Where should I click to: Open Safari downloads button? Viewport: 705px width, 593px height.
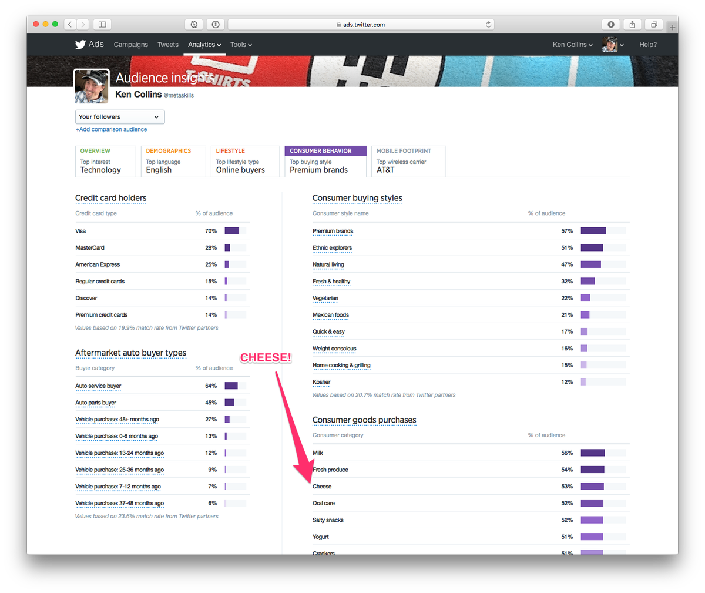pos(611,24)
